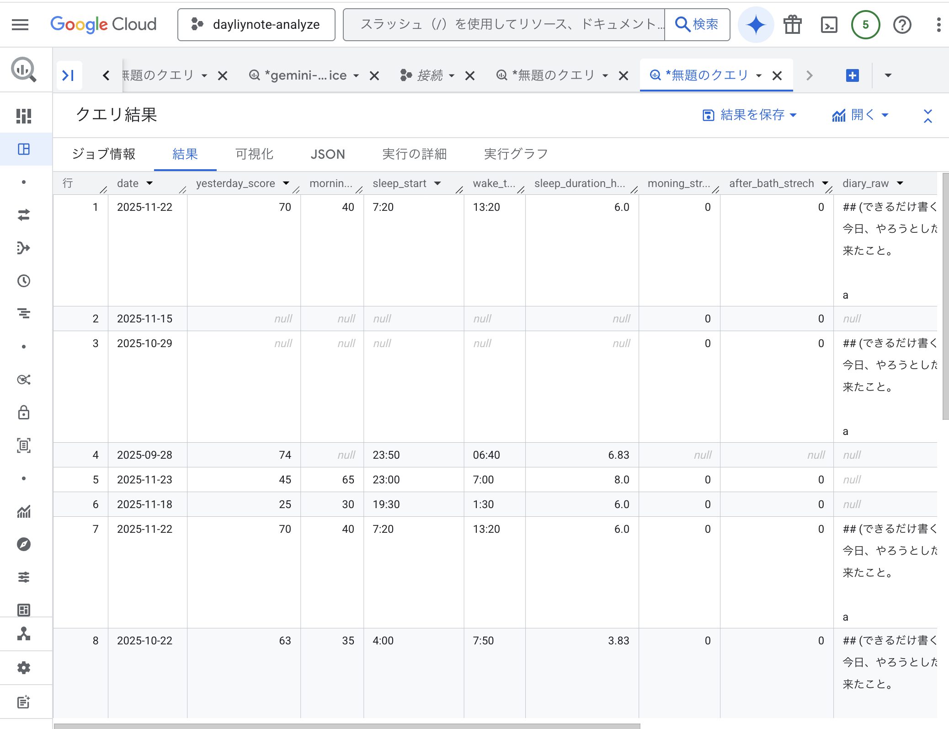Click the sidebar settings gear icon
The image size is (949, 729).
point(24,668)
